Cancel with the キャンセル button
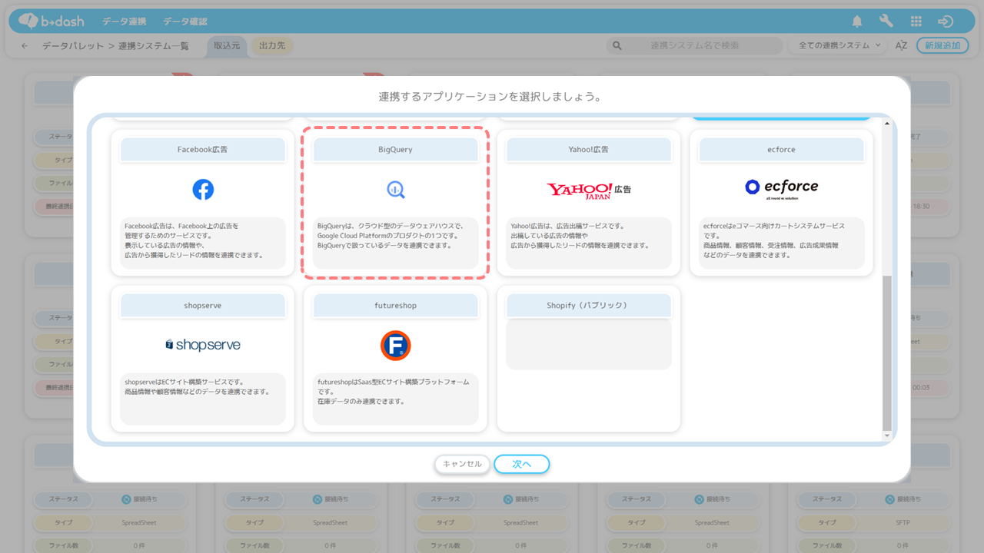The image size is (984, 553). (x=462, y=464)
